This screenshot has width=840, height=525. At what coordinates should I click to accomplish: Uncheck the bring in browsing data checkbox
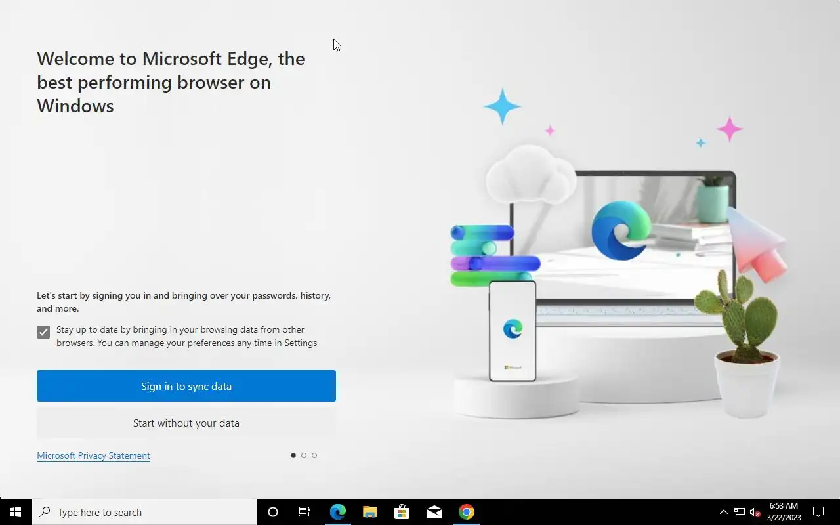point(43,332)
